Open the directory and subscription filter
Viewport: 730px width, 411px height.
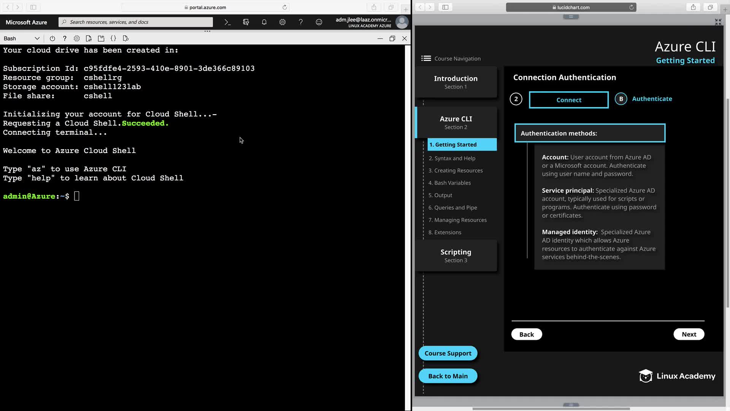246,22
